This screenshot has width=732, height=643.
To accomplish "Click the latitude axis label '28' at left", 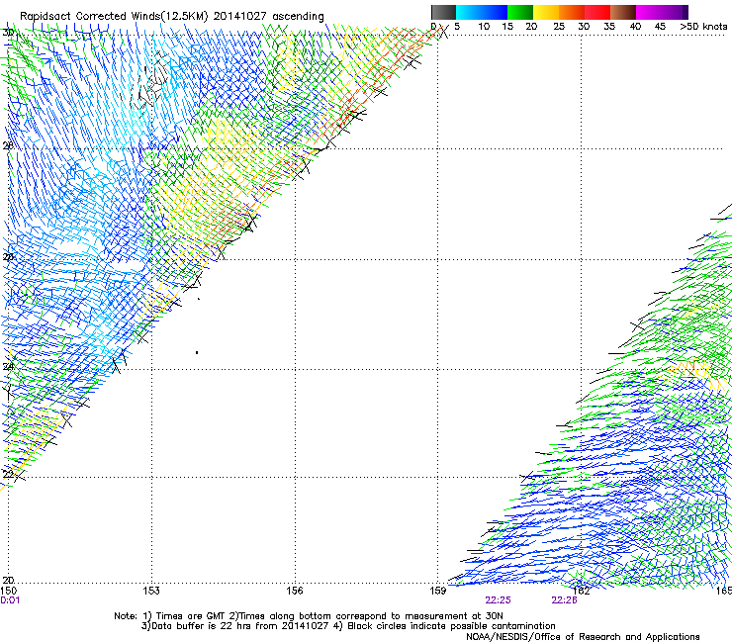I will [8, 145].
